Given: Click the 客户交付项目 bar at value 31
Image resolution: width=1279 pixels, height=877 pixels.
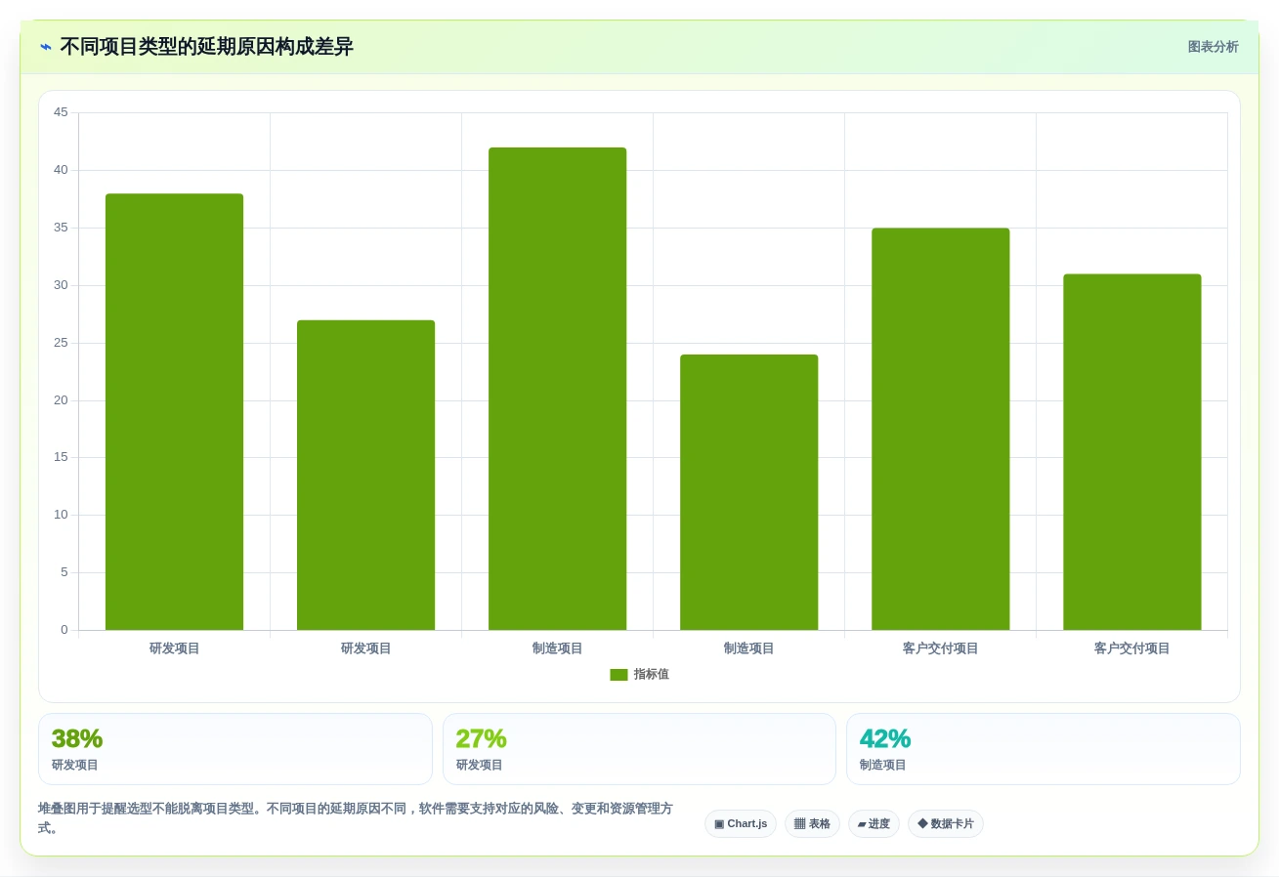Looking at the screenshot, I should point(1131,452).
